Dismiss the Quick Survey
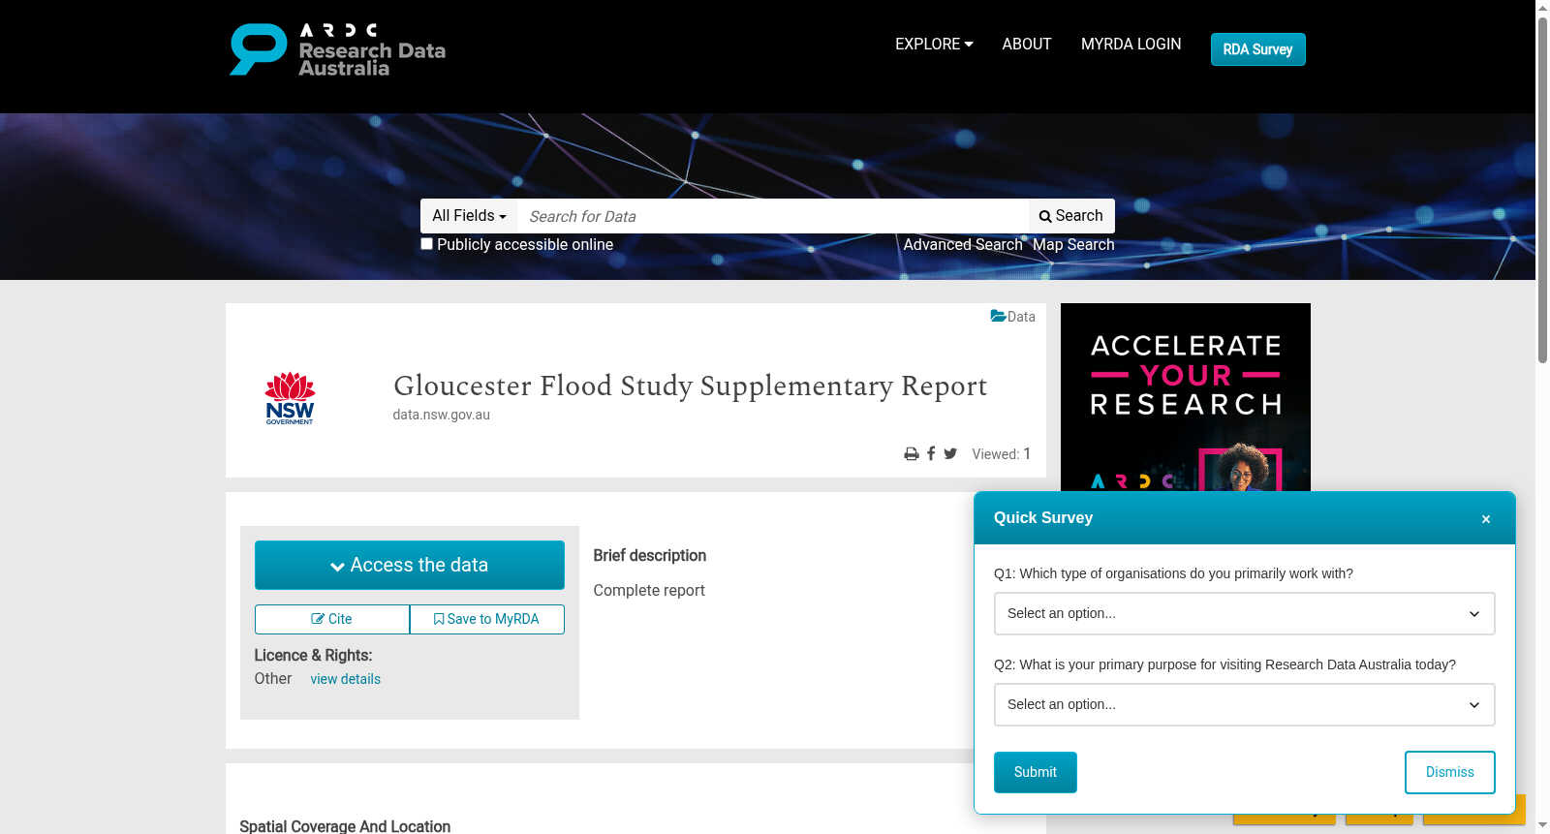Image resolution: width=1550 pixels, height=834 pixels. 1449,772
